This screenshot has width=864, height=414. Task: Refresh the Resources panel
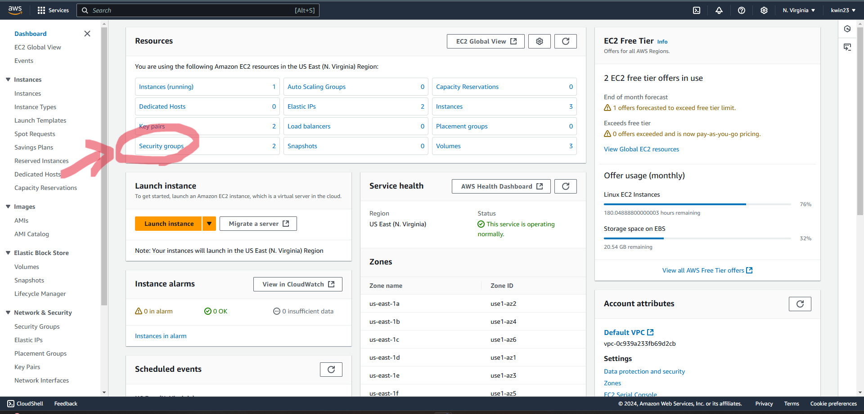tap(566, 41)
